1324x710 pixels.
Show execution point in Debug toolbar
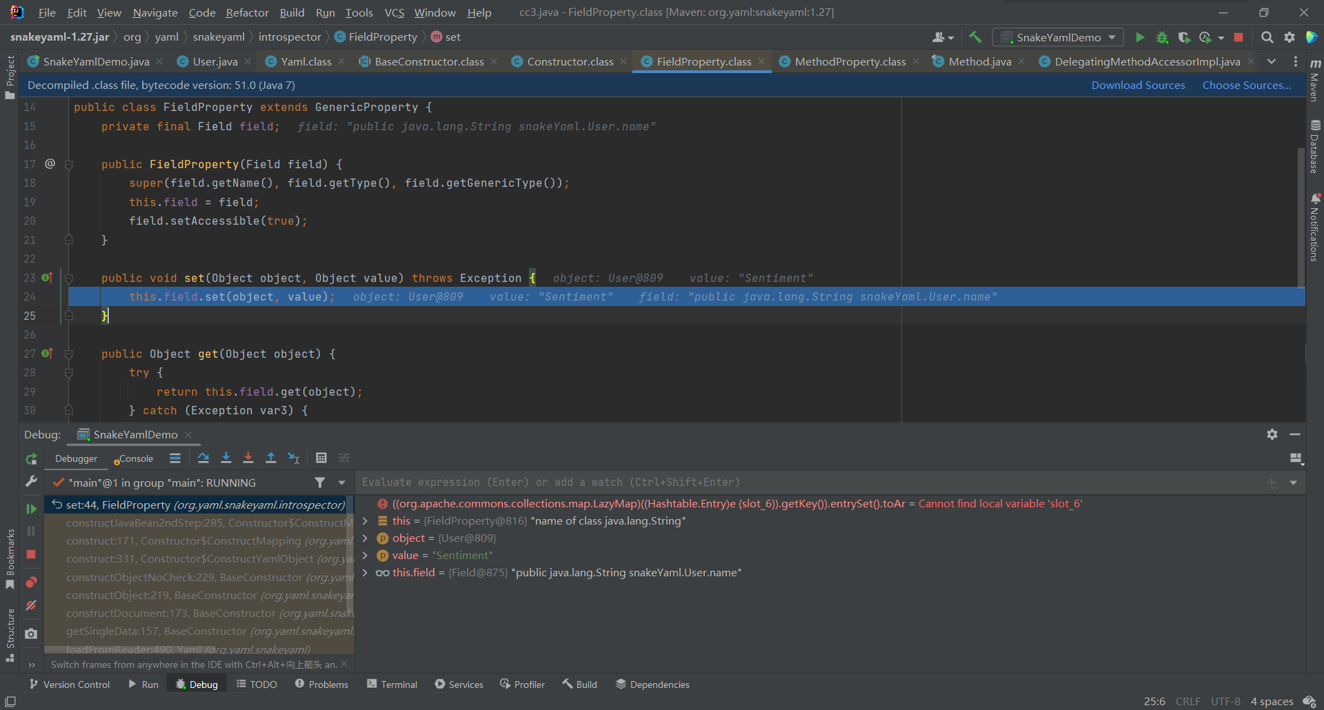[x=175, y=458]
